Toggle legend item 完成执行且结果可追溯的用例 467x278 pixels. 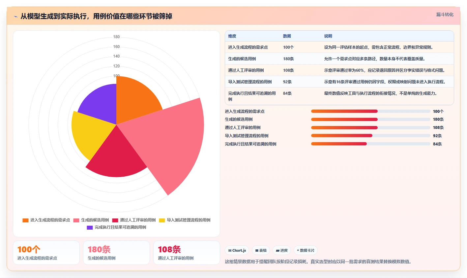(x=116, y=227)
